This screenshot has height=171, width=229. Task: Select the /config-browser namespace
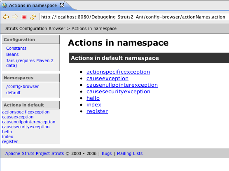pyautogui.click(x=22, y=86)
